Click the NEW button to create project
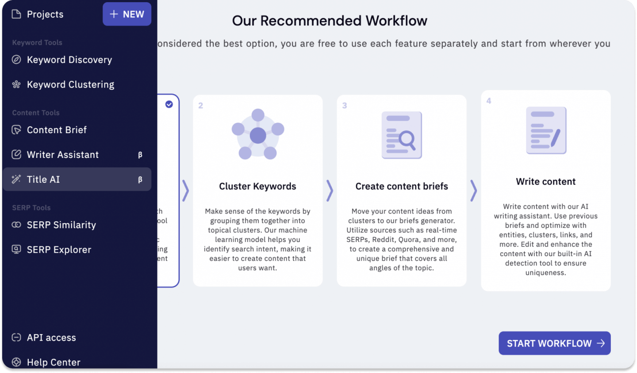Image resolution: width=637 pixels, height=373 pixels. point(127,14)
